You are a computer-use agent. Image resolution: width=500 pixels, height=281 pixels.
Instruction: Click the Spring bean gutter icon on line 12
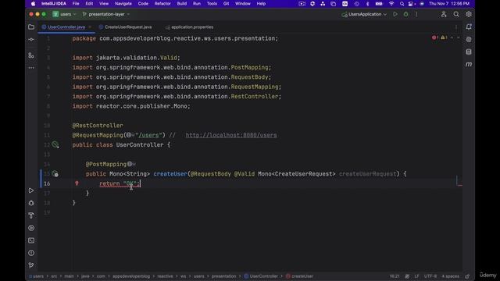[x=55, y=145]
